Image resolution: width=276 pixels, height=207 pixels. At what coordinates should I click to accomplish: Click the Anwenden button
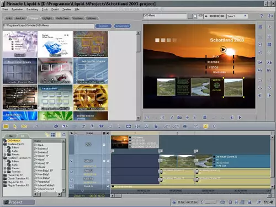[x=122, y=26]
